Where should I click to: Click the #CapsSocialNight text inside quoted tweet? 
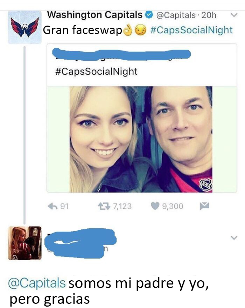[96, 72]
